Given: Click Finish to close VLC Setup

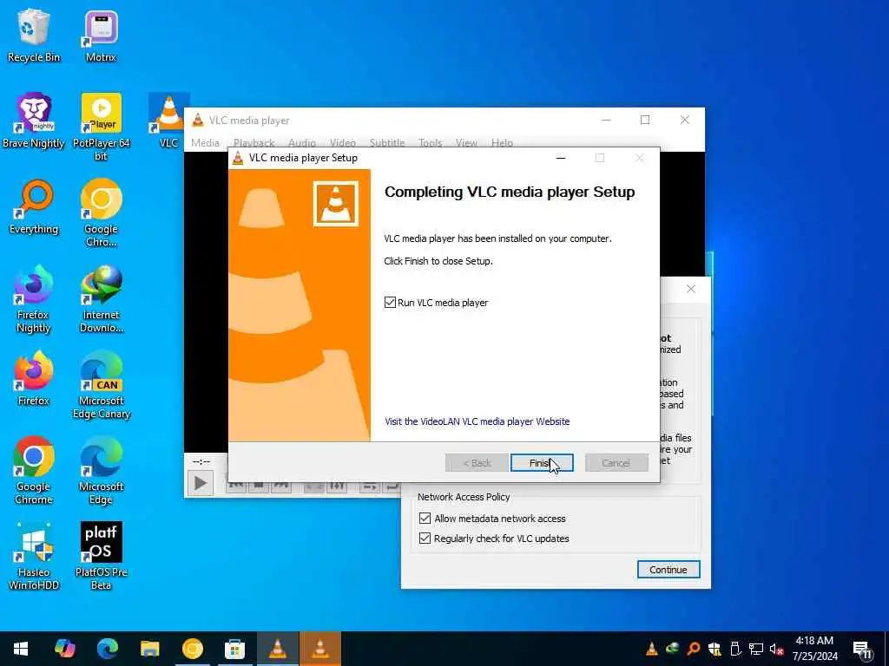Looking at the screenshot, I should (x=542, y=463).
